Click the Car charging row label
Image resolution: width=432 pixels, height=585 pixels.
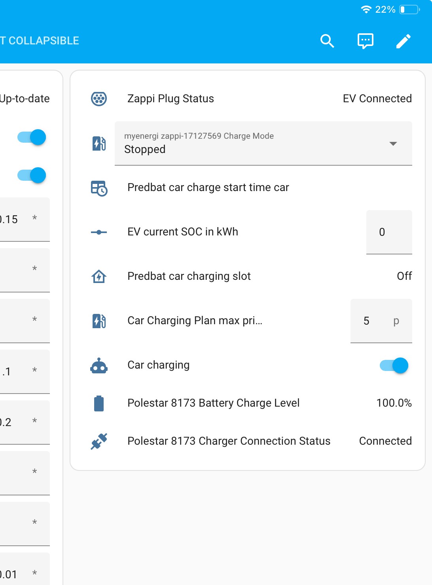tap(158, 365)
